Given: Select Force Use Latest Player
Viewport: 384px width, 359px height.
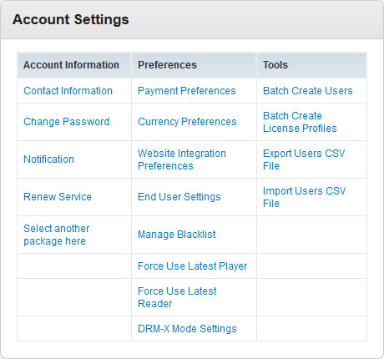Looking at the screenshot, I should (x=193, y=266).
